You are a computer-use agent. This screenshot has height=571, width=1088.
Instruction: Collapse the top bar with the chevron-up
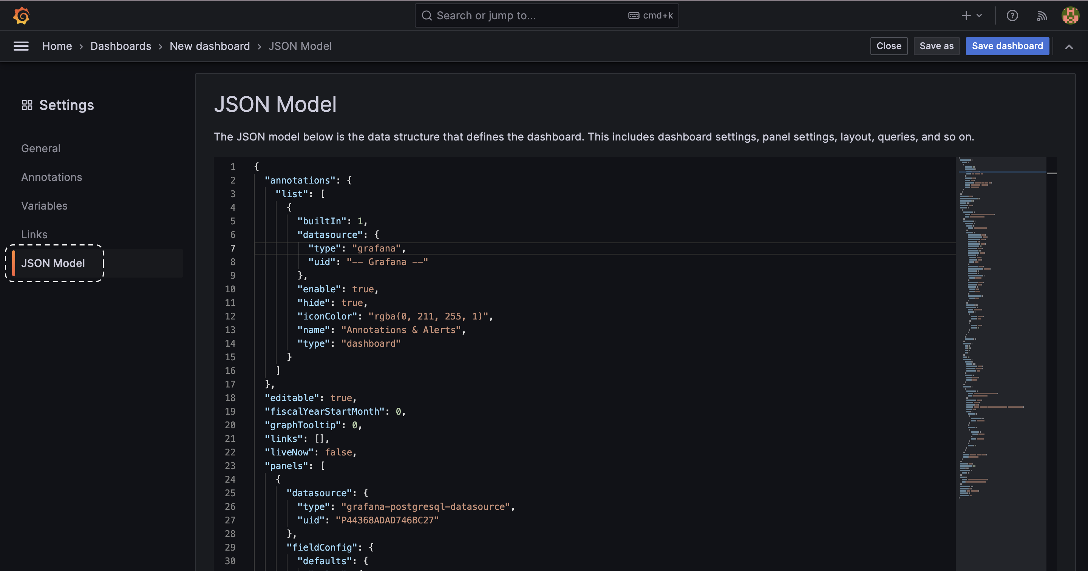[1069, 46]
